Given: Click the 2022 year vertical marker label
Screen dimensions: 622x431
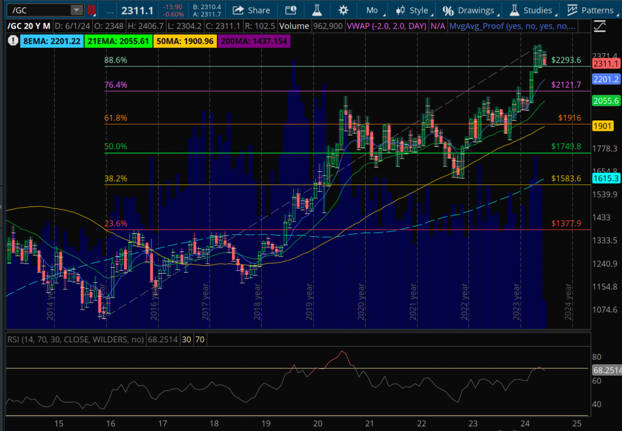Looking at the screenshot, I should [x=465, y=302].
